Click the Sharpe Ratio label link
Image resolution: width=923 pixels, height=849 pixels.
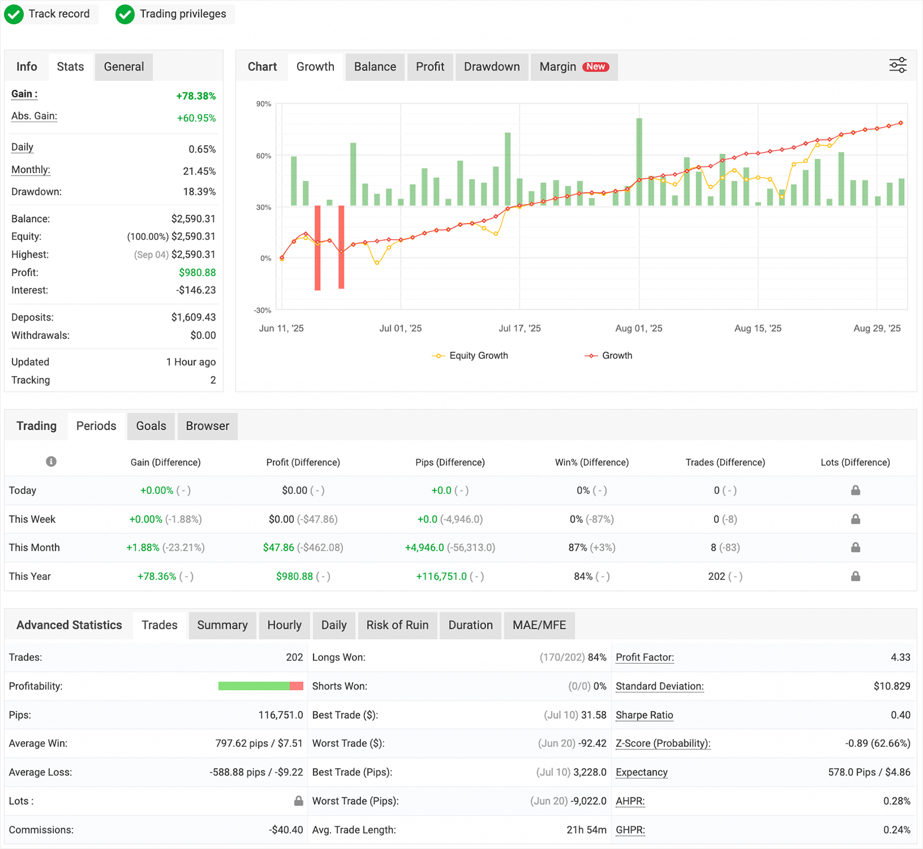644,715
